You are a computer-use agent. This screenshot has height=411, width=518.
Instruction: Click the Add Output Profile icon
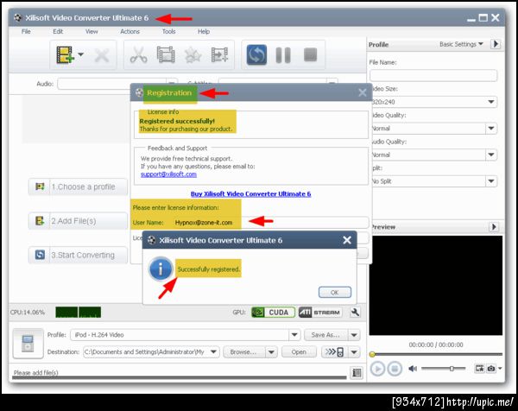[x=219, y=55]
